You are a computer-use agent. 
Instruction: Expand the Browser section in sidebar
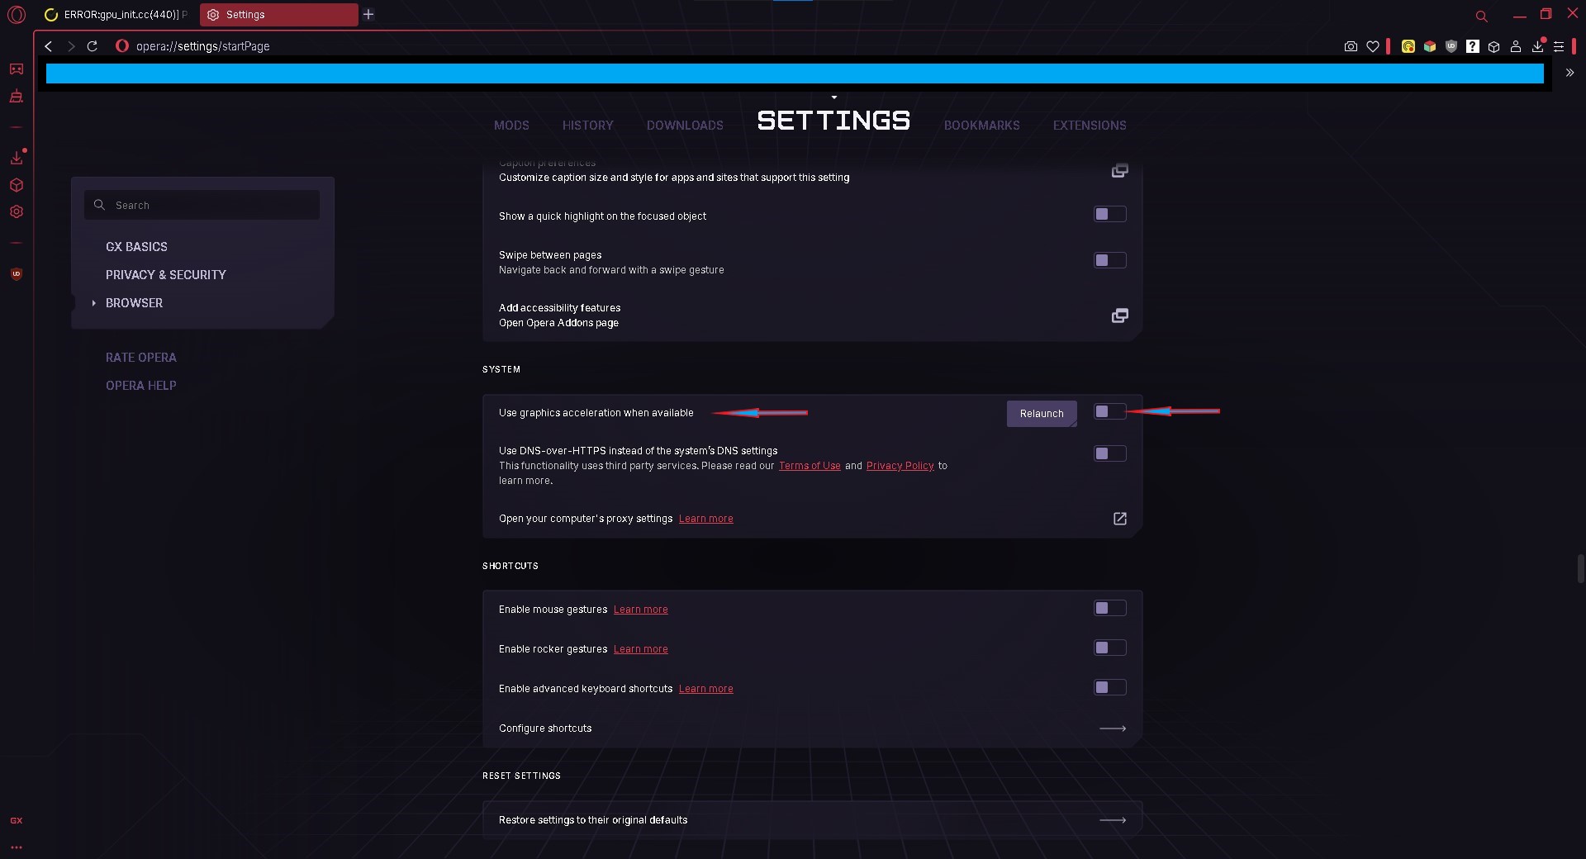coord(134,303)
